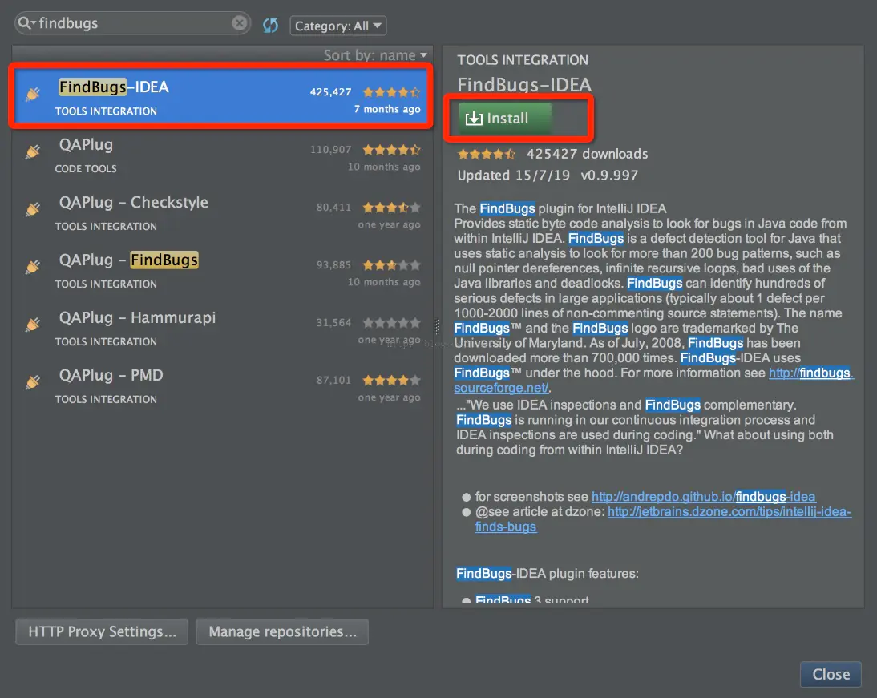Click the star rating of QAPlug - PMD row
Image resolution: width=877 pixels, height=698 pixels.
(x=391, y=381)
